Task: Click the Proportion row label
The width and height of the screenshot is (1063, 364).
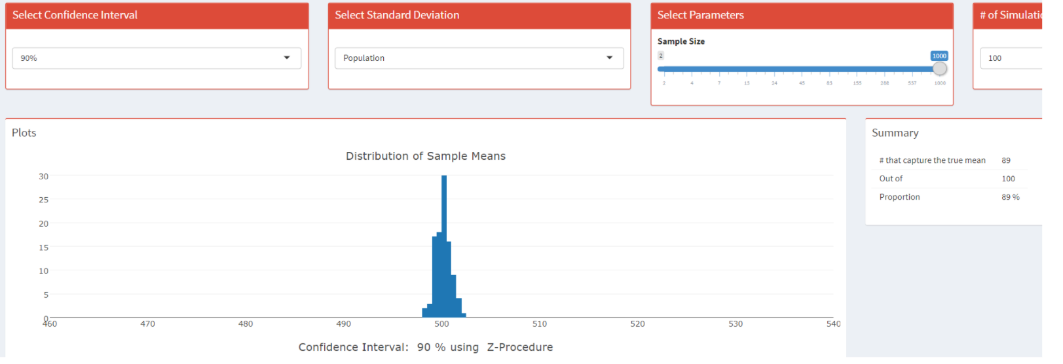Action: 899,197
